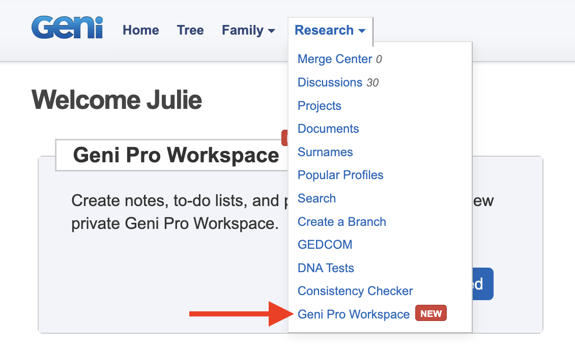Open the Merge Center
This screenshot has height=349, width=575.
334,59
